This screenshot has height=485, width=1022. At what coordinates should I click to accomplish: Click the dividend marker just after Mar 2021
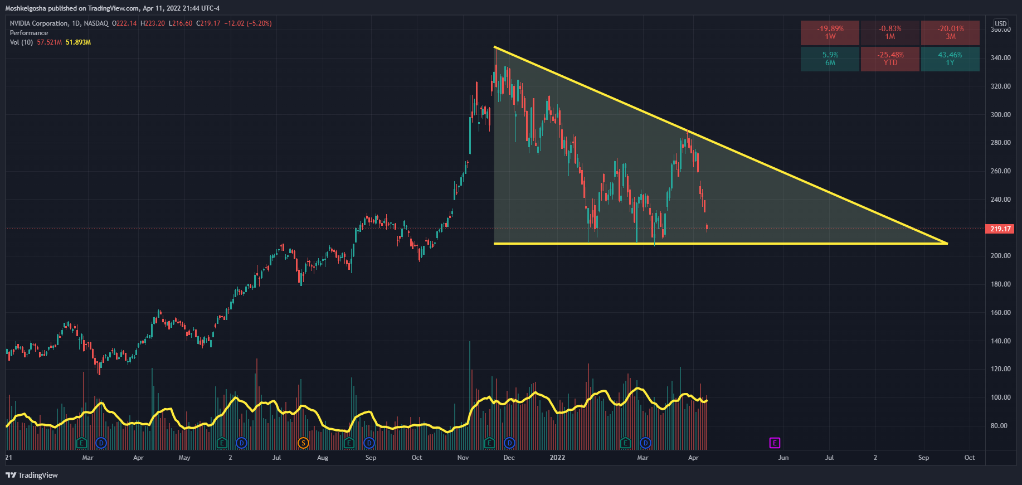click(101, 443)
